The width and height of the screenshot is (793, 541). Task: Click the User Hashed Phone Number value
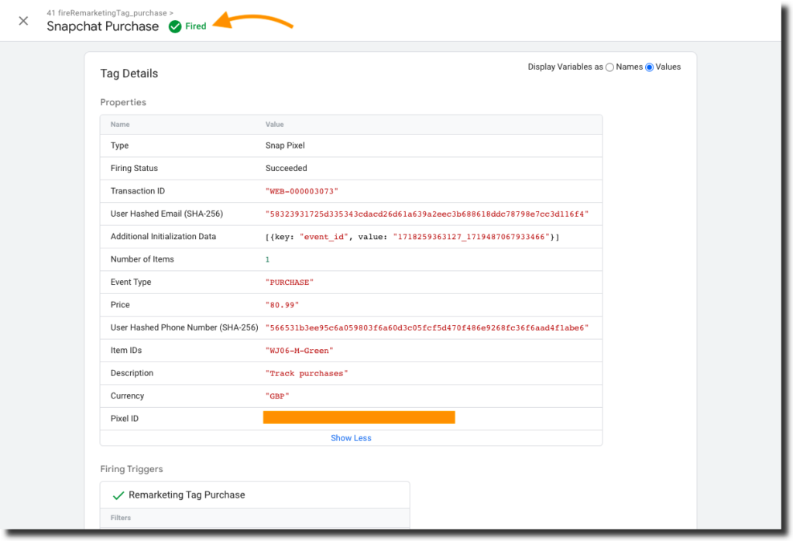coord(427,328)
